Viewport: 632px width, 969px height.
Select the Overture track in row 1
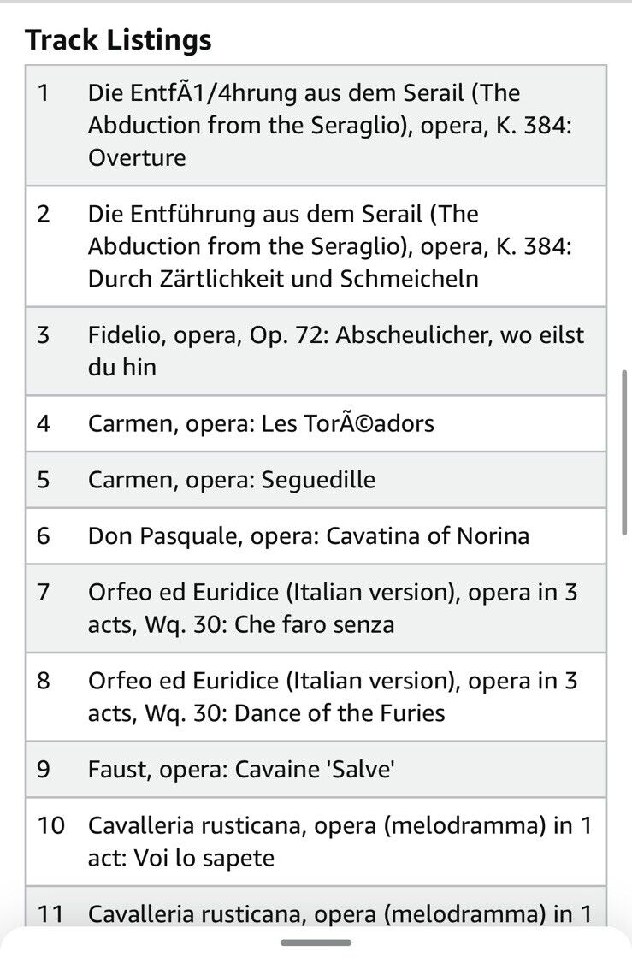[x=329, y=125]
